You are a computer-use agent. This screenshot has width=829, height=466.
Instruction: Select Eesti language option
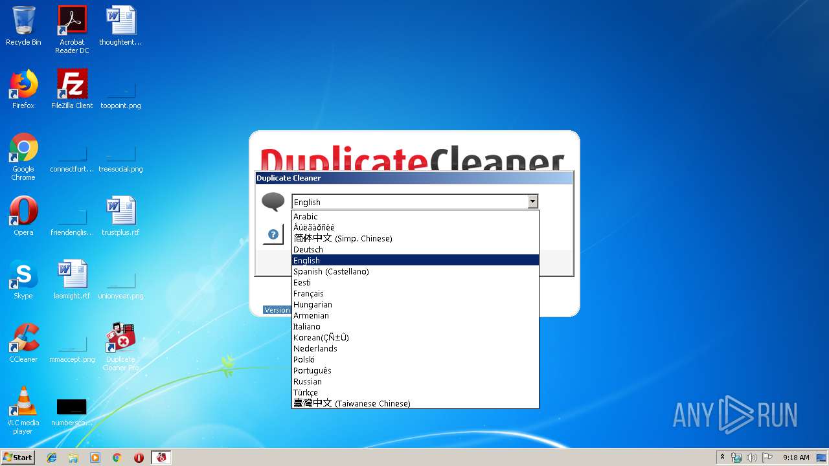point(415,282)
